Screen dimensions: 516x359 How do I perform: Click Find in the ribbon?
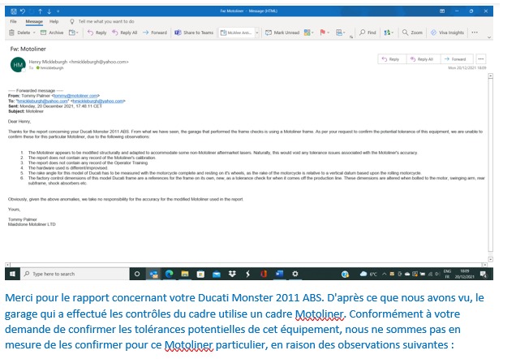[x=368, y=32]
